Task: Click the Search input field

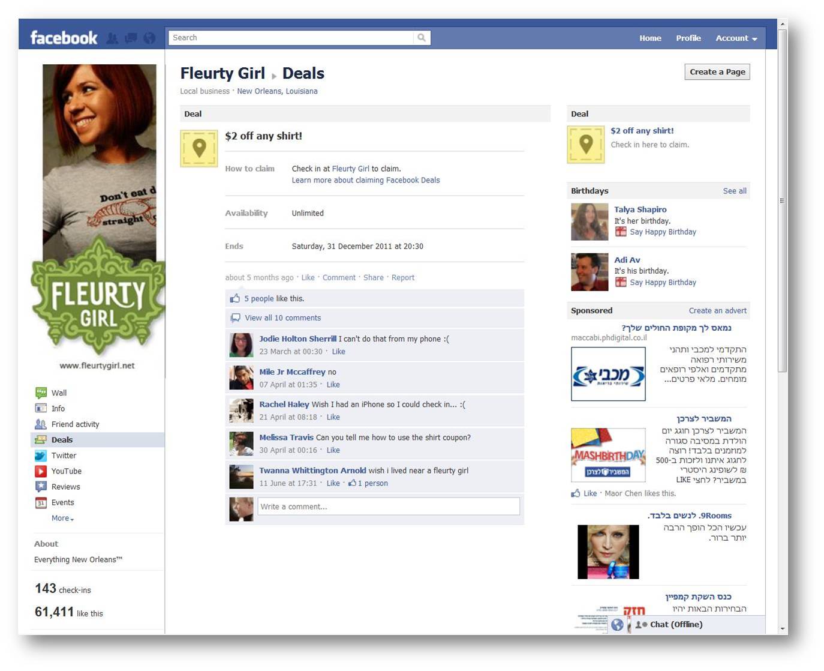Action: point(291,38)
